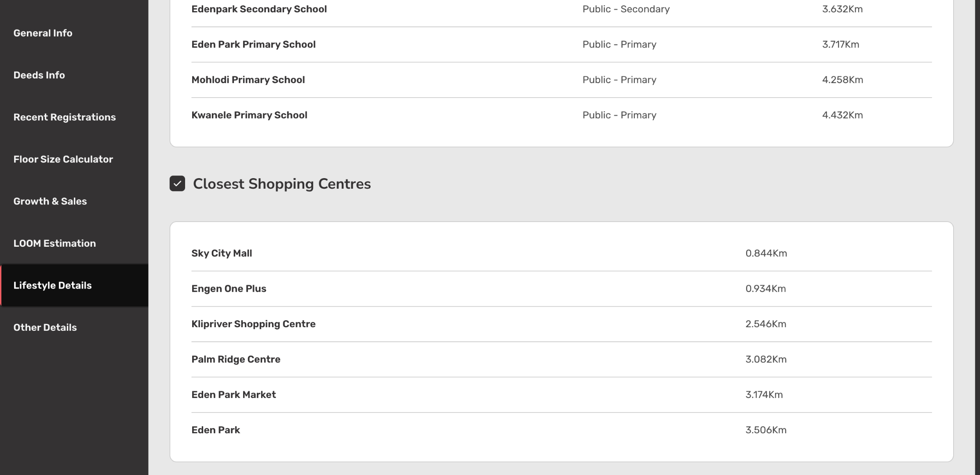This screenshot has height=475, width=980.
Task: Click Edenpark Secondary School name
Action: coord(259,9)
